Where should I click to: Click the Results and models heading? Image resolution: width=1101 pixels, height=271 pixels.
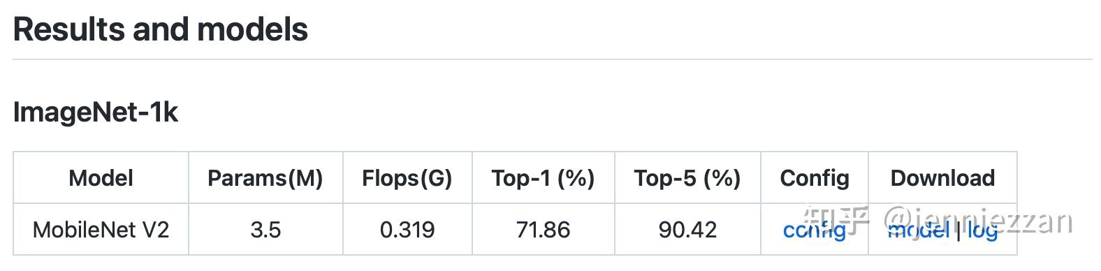[x=161, y=30]
